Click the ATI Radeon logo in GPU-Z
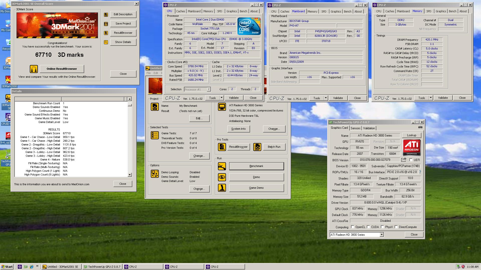481x270 pixels. (412, 148)
